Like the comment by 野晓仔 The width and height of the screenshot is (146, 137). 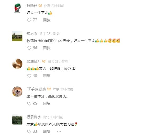click(x=29, y=20)
